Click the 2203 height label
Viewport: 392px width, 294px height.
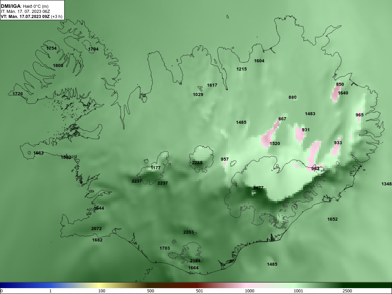click(x=189, y=232)
